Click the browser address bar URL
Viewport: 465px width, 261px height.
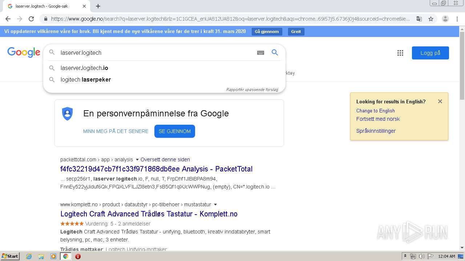pyautogui.click(x=230, y=19)
